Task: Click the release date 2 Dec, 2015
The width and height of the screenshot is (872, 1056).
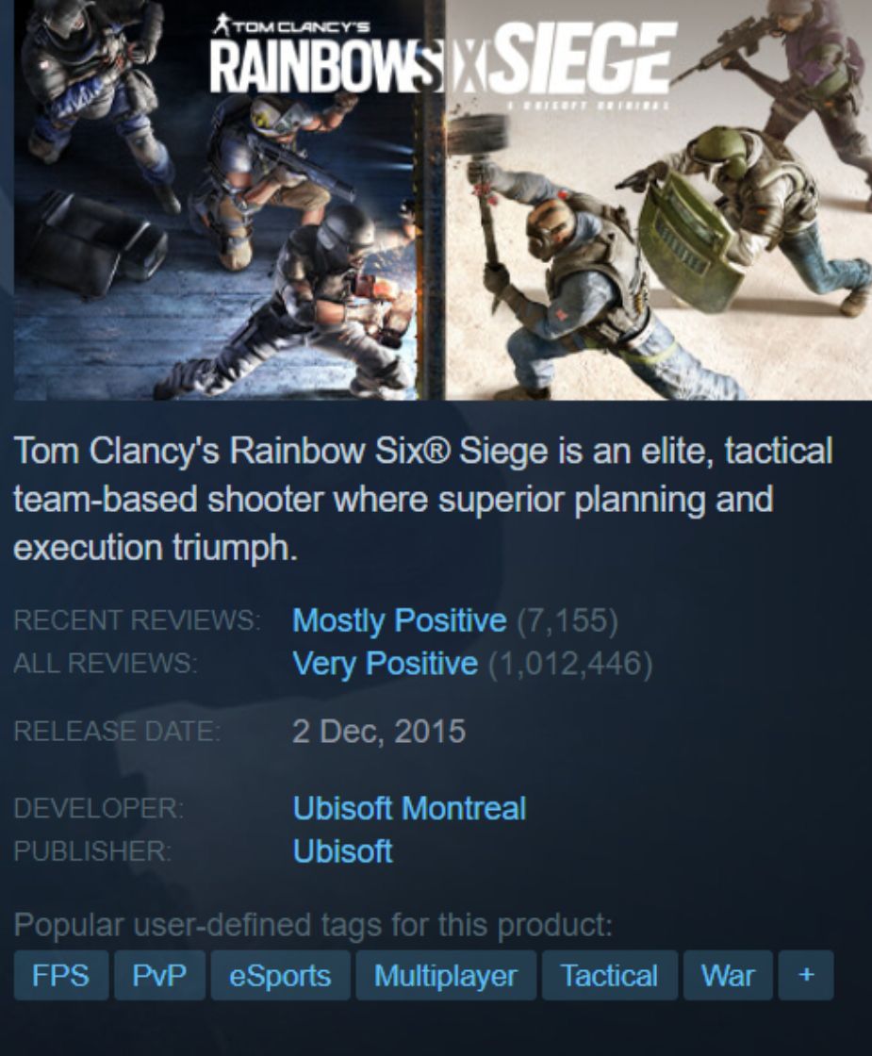Action: 378,732
